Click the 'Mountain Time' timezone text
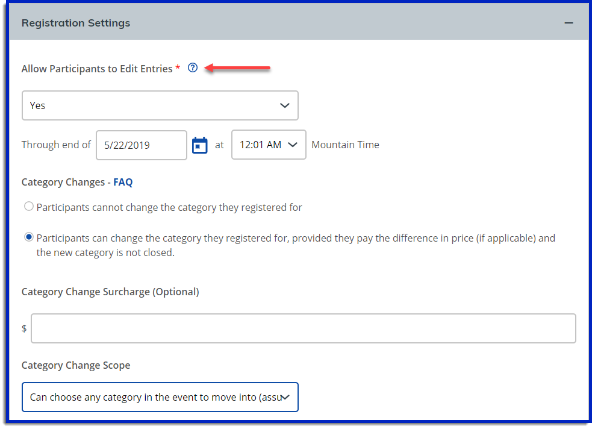Screen dimensions: 592x429 coord(345,145)
